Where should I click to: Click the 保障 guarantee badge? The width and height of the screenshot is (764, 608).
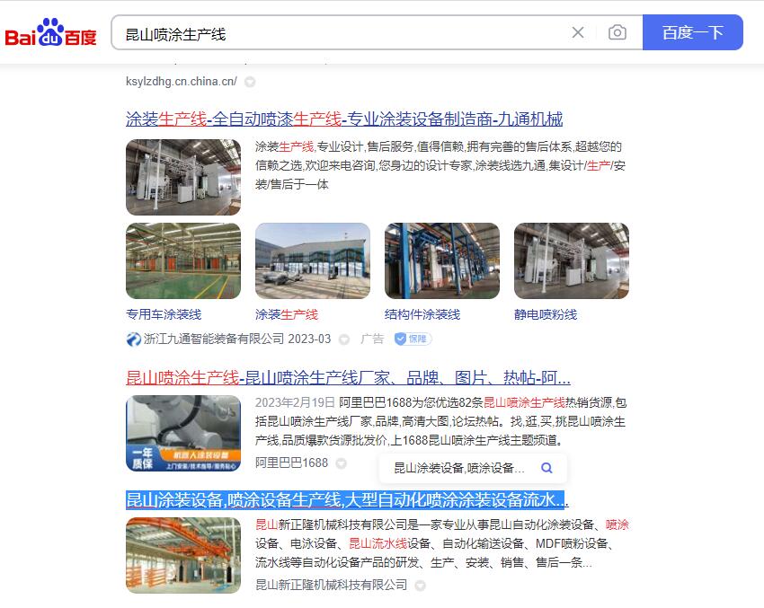point(413,339)
